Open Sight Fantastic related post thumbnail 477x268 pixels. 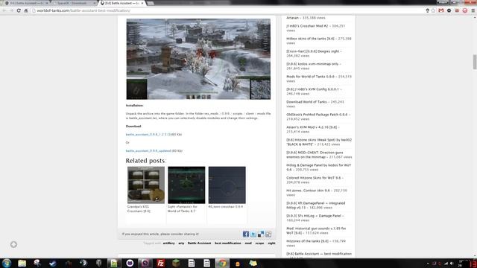point(186,185)
